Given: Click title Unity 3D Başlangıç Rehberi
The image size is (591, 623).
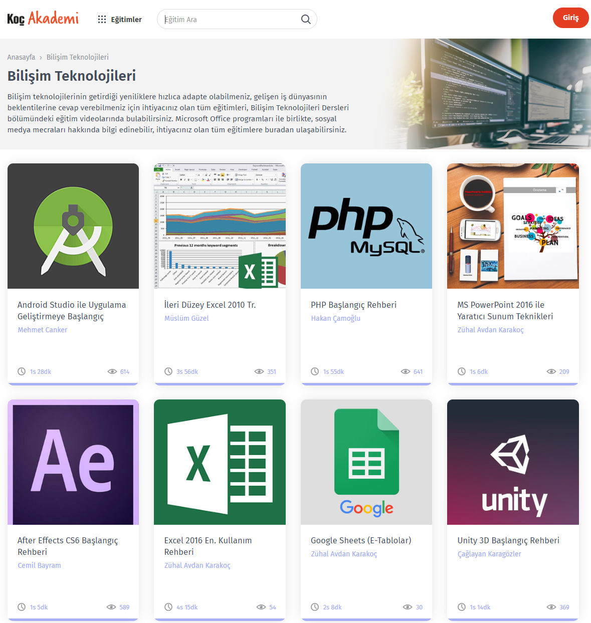Looking at the screenshot, I should [x=508, y=540].
